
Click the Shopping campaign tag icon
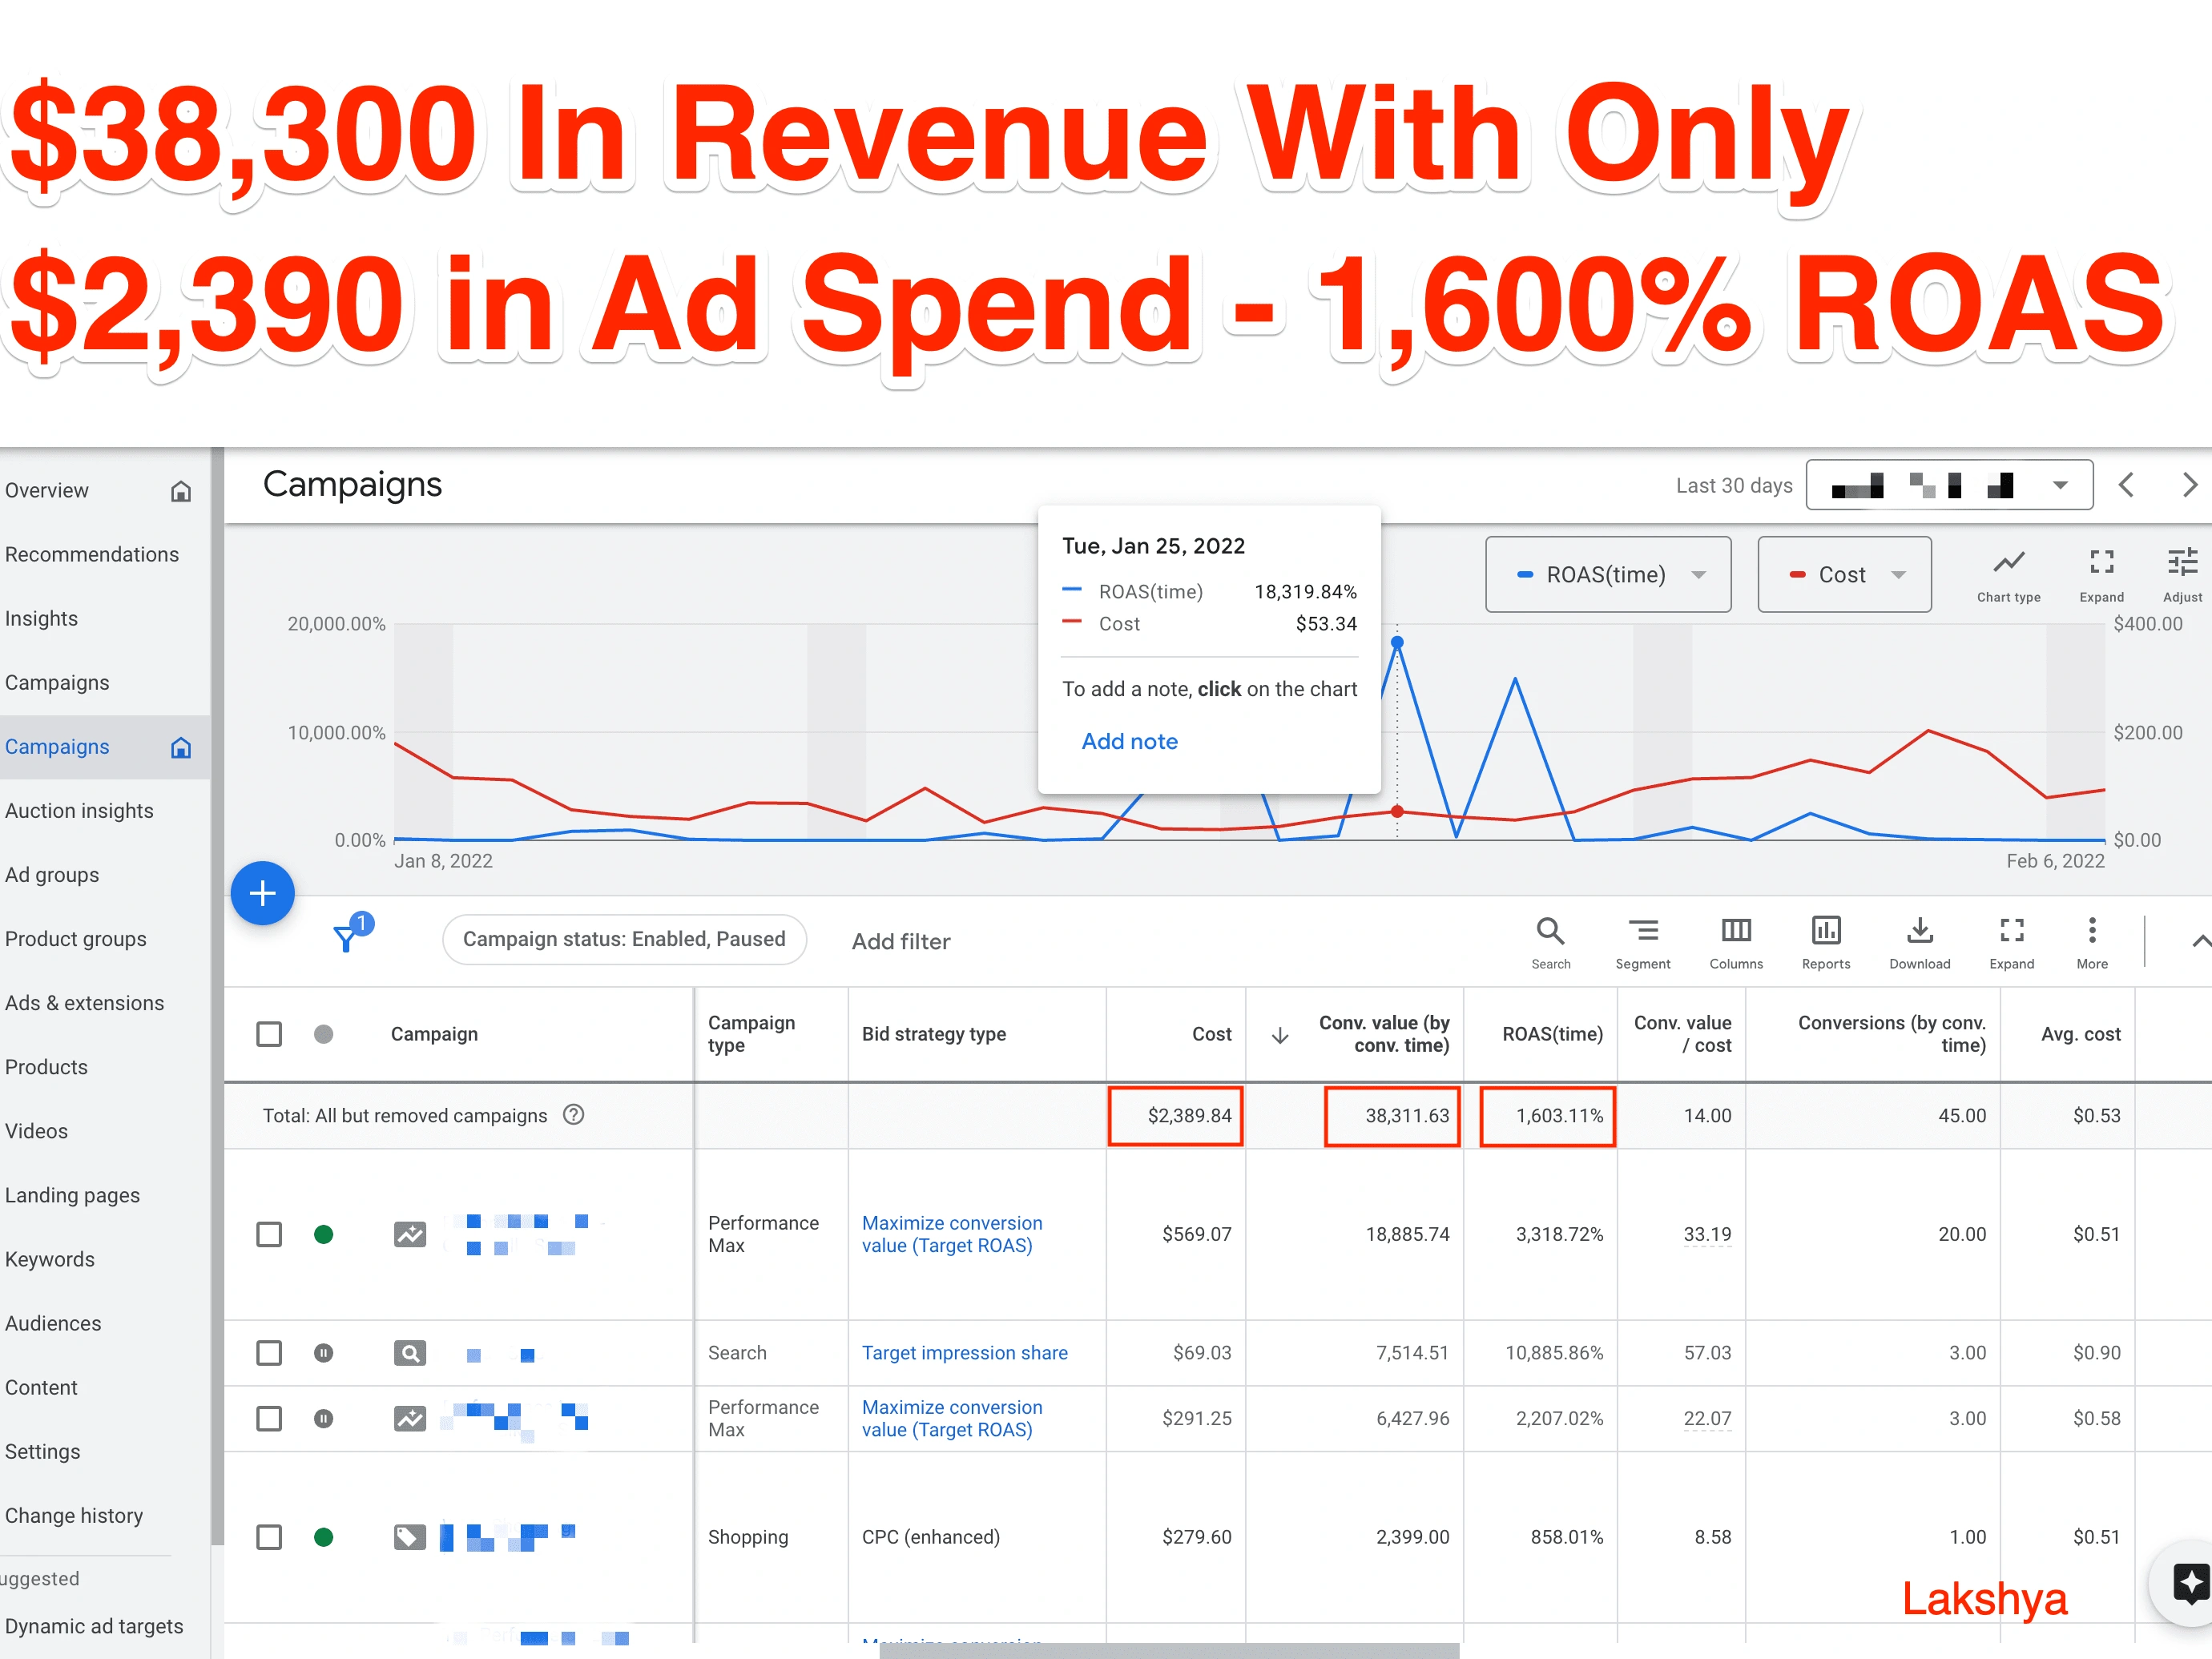tap(410, 1537)
